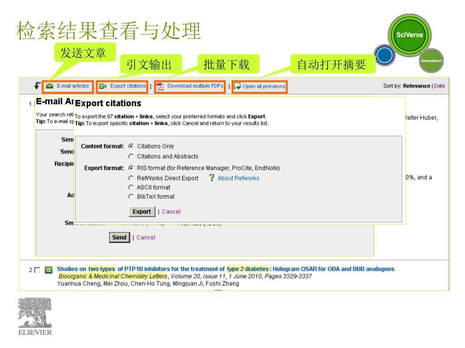The width and height of the screenshot is (465, 348).
Task: Click the E-mail articles envelope icon
Action: pyautogui.click(x=49, y=86)
